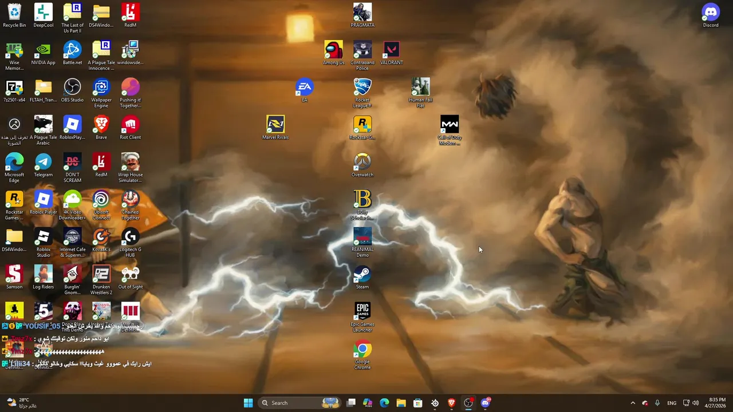This screenshot has width=733, height=412.
Task: Launch Marvel Rivals from the desktop
Action: point(275,128)
